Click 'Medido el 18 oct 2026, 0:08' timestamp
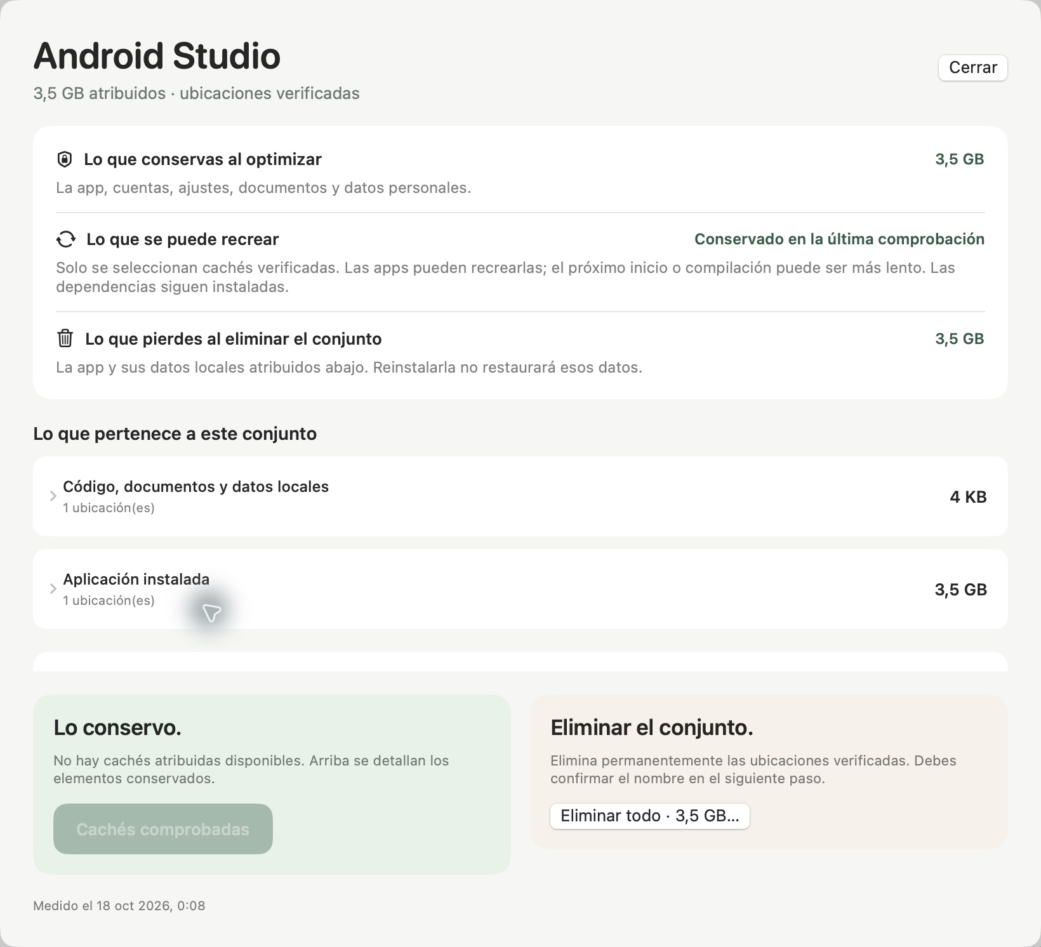This screenshot has height=947, width=1041. pyautogui.click(x=119, y=906)
